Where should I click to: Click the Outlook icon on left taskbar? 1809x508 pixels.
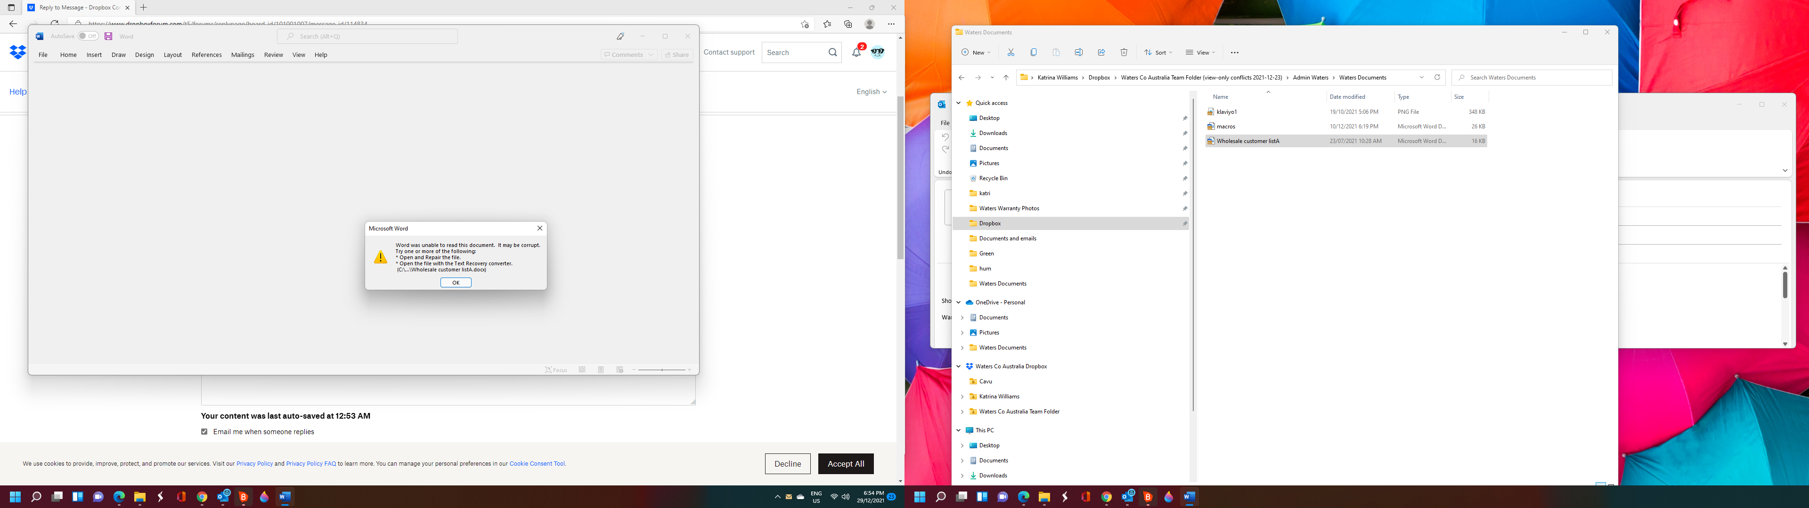(223, 497)
